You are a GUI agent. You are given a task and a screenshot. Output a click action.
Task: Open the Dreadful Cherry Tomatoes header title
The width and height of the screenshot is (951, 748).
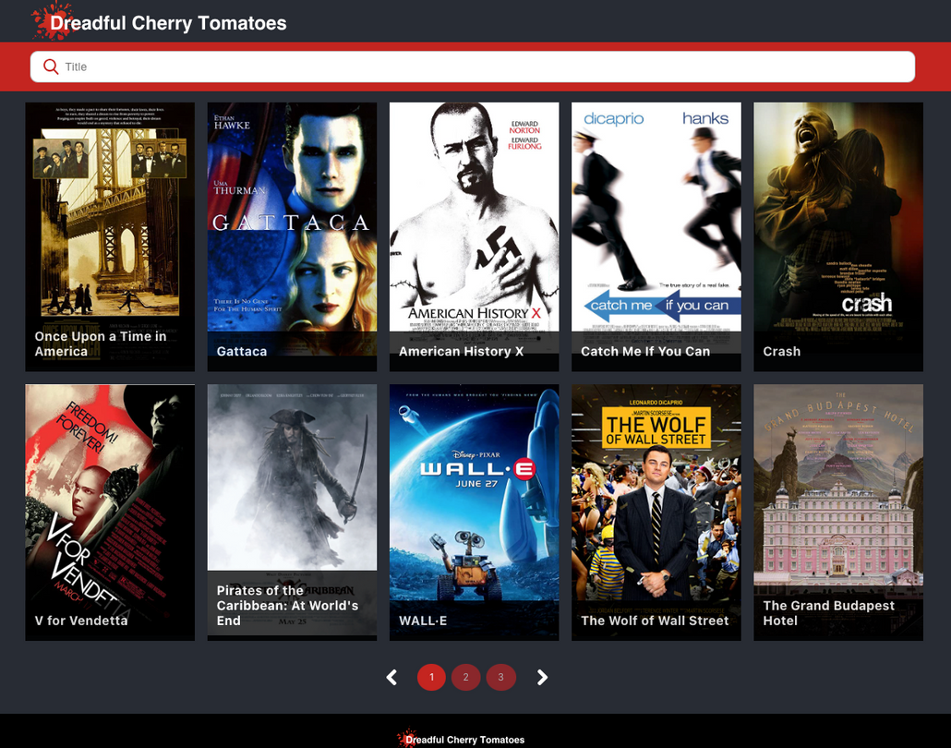[x=168, y=23]
